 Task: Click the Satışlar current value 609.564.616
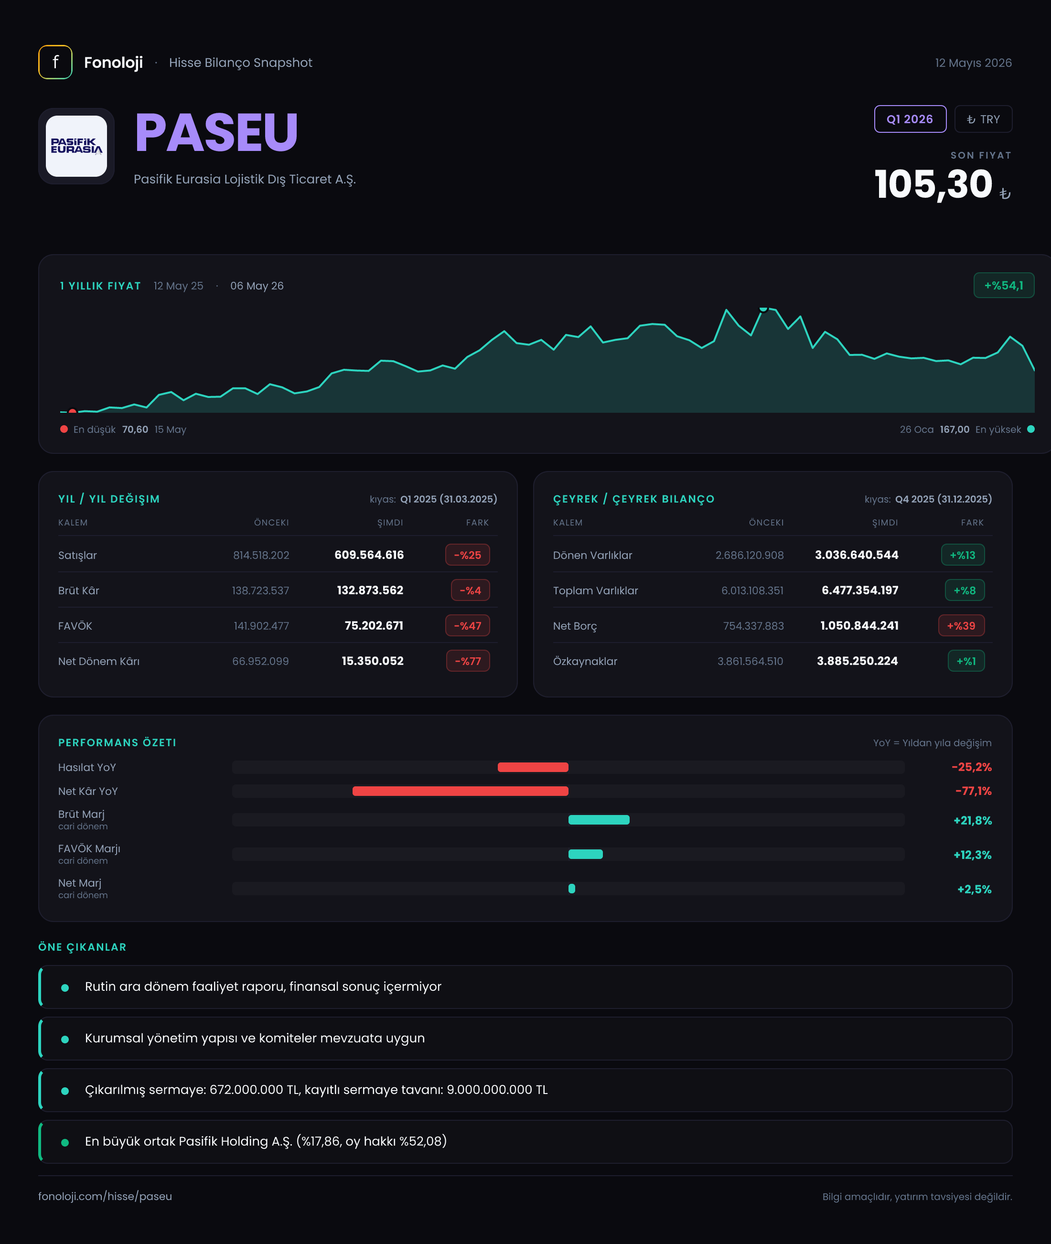[x=369, y=555]
